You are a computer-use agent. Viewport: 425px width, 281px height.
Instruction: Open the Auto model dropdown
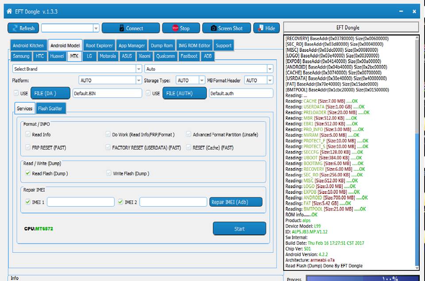coord(270,69)
